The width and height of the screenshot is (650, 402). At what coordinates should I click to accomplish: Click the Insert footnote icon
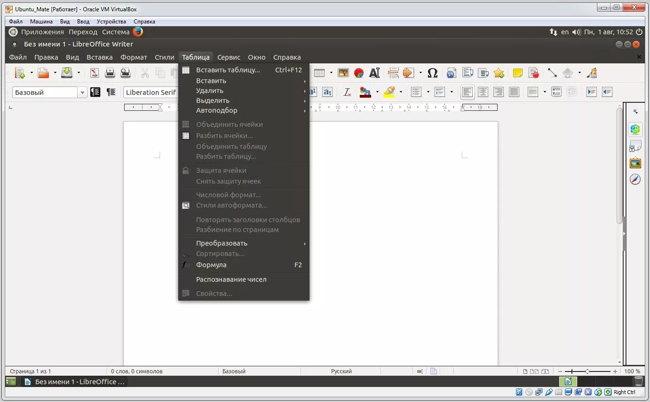468,73
